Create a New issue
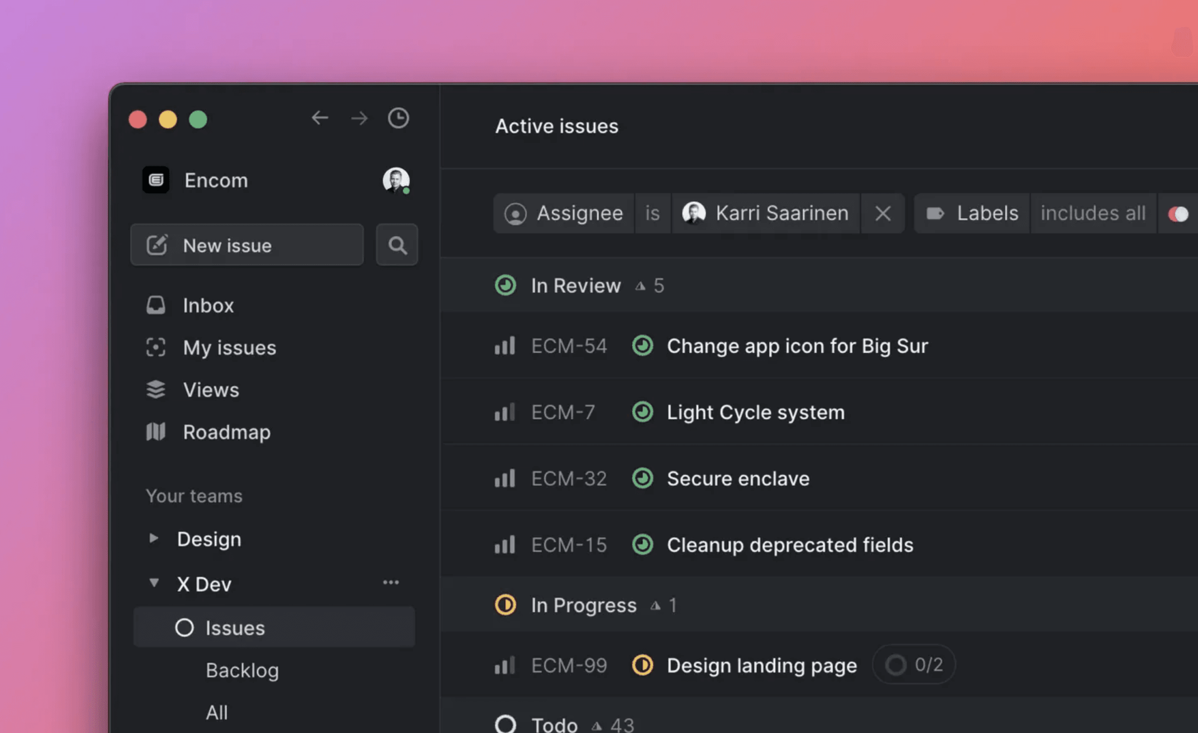Image resolution: width=1198 pixels, height=733 pixels. point(247,245)
